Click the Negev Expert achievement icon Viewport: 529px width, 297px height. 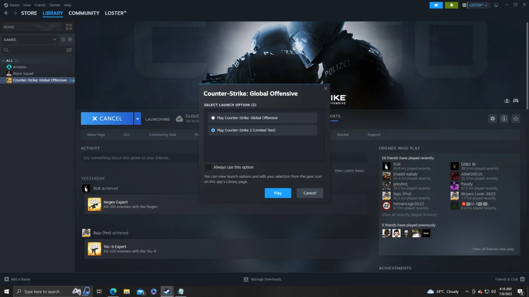(x=94, y=204)
